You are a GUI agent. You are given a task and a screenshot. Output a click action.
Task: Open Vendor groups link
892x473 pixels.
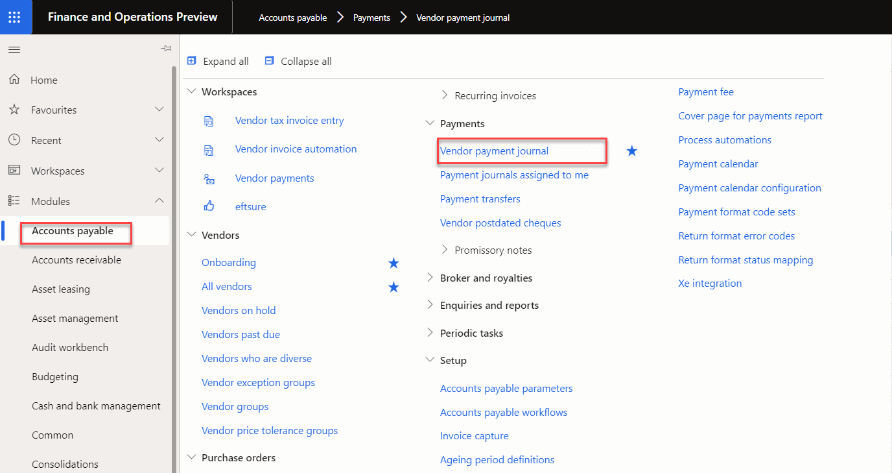[x=235, y=407]
